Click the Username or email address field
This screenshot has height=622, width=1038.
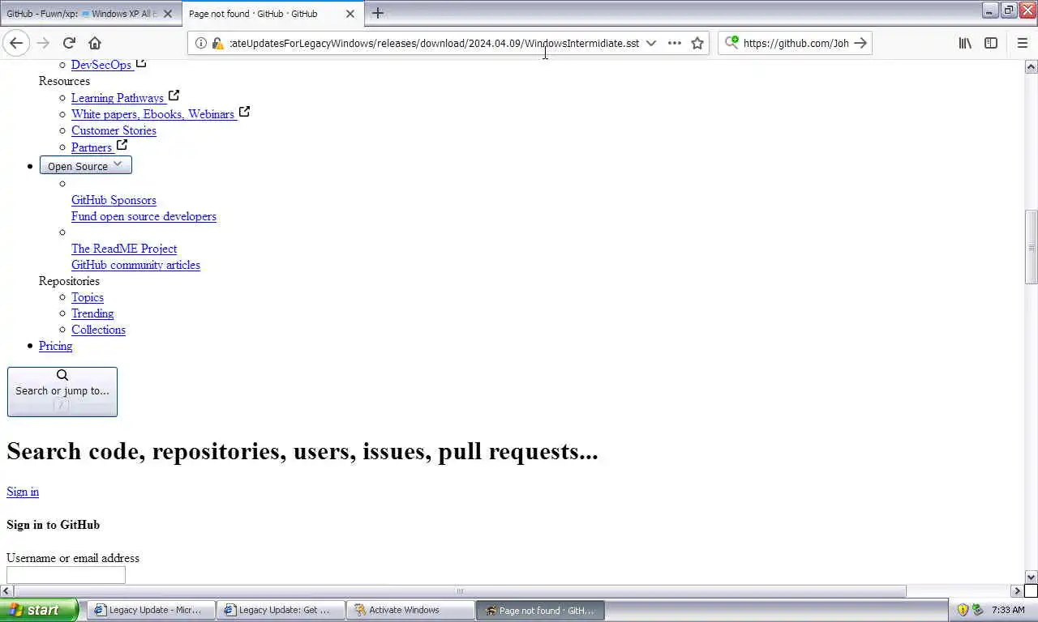pyautogui.click(x=66, y=575)
